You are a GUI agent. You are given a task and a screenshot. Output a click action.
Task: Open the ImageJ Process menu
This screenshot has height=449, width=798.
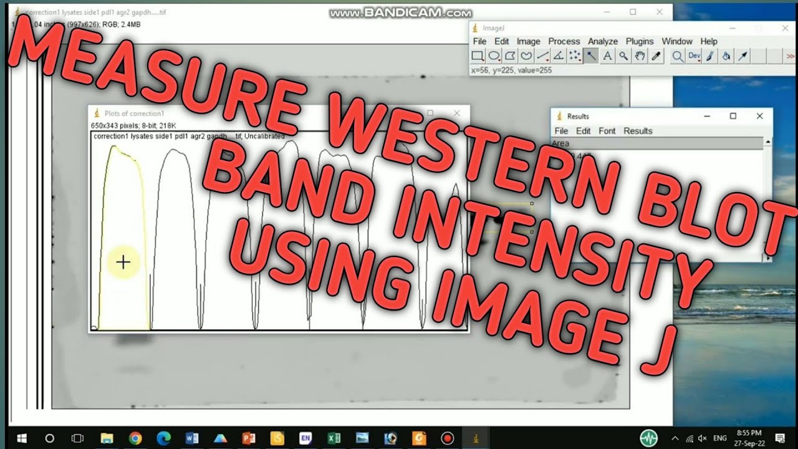[564, 41]
